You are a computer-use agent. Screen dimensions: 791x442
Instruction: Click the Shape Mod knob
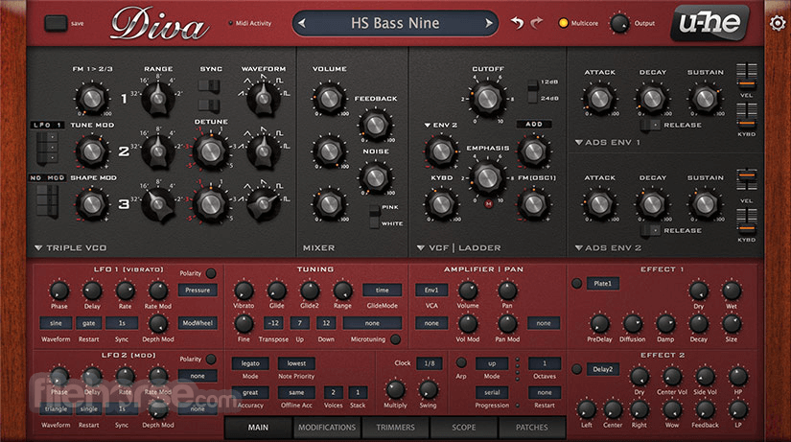click(x=92, y=204)
